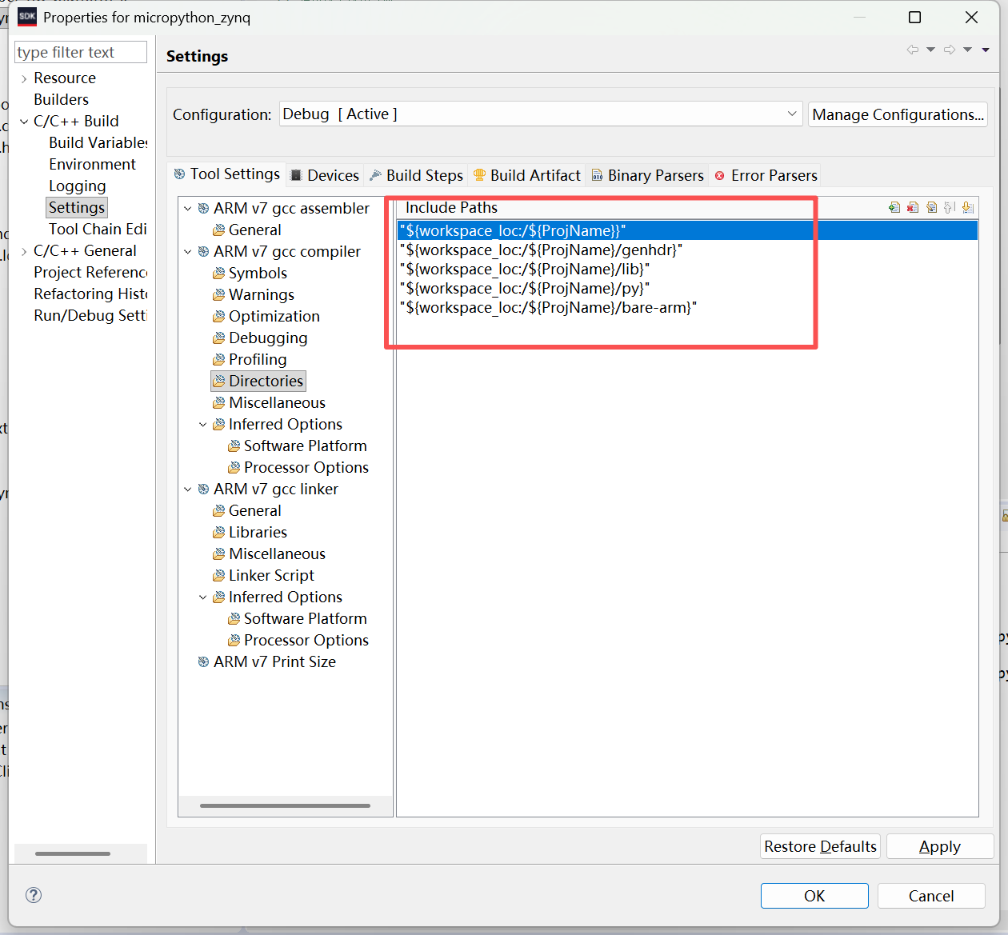Collapse ARM v7 gcc linker node
The image size is (1008, 935).
click(188, 489)
